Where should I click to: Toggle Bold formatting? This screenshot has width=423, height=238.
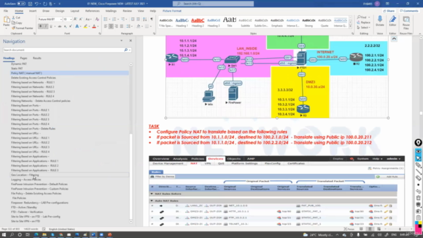pos(40,26)
